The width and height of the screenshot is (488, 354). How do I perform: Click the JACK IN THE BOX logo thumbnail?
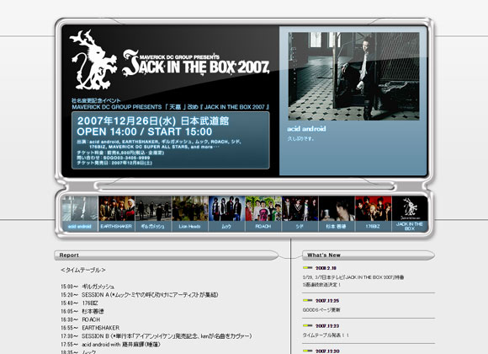coord(410,213)
